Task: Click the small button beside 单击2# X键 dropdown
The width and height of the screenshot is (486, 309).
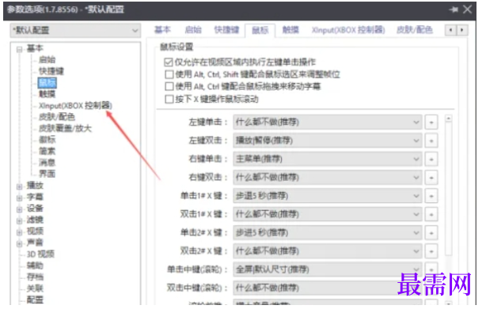Action: (431, 232)
